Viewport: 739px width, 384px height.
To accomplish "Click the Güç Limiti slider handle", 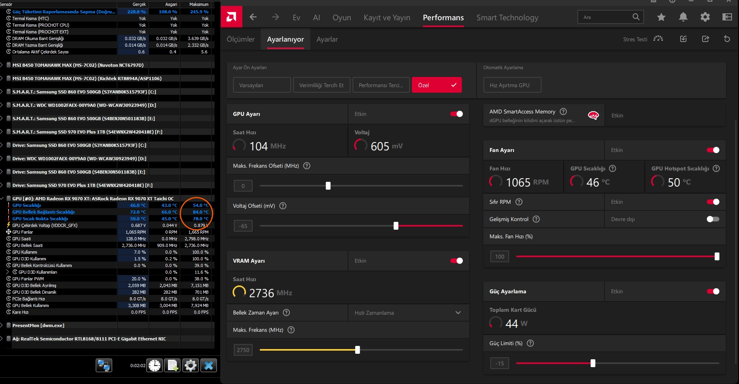I will (x=593, y=363).
